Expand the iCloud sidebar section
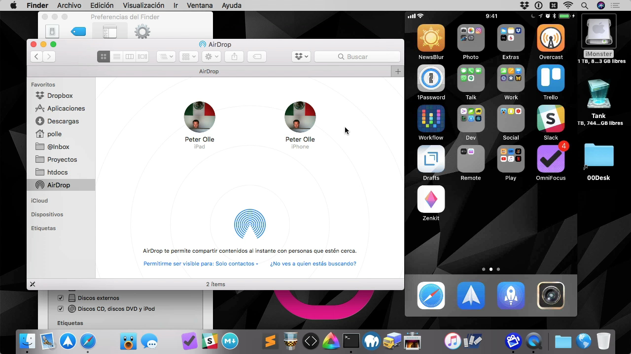631x354 pixels. (x=39, y=201)
